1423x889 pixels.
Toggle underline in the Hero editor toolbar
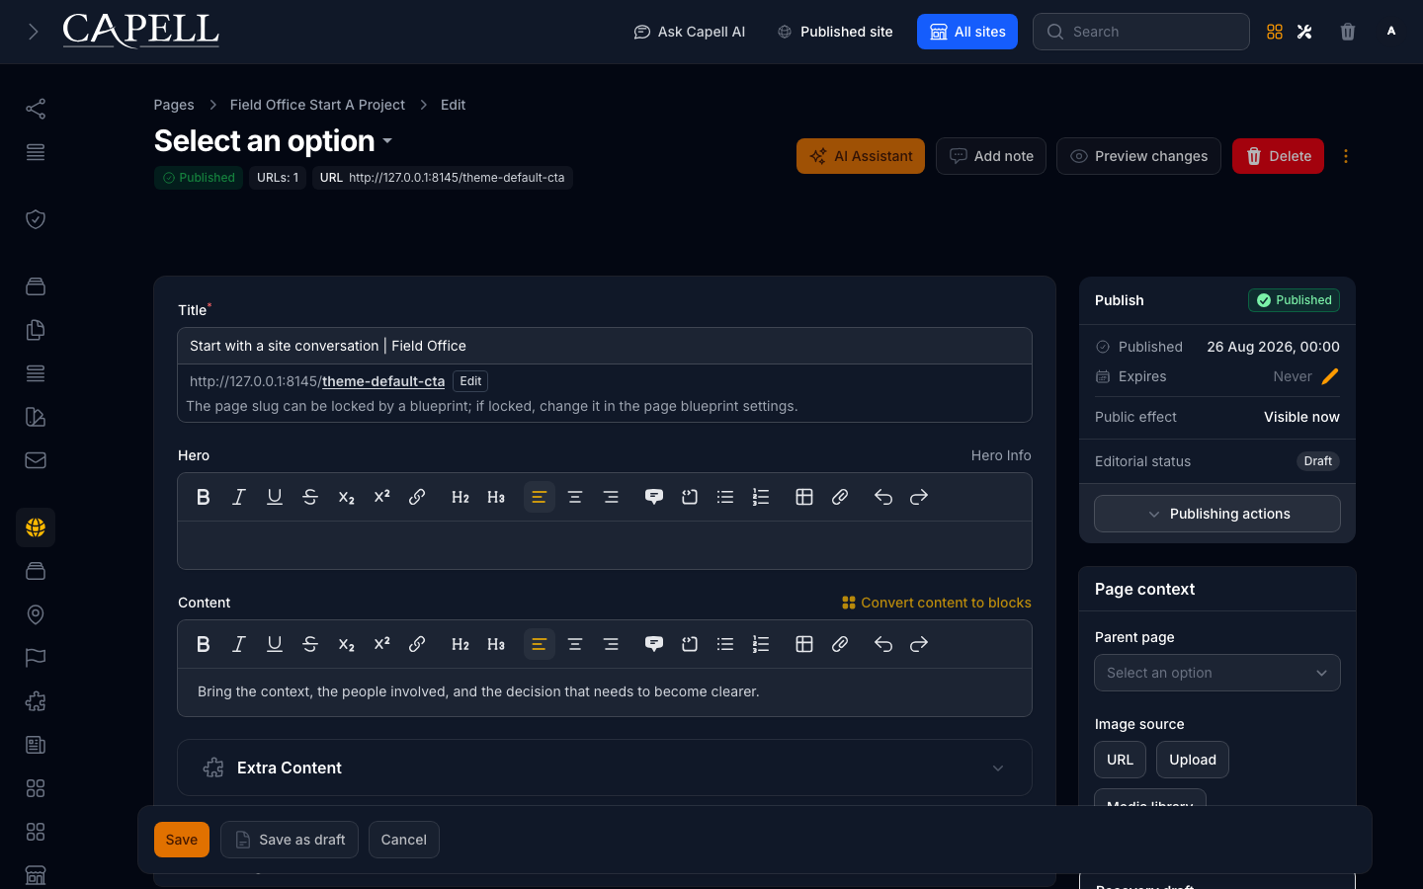pyautogui.click(x=275, y=497)
